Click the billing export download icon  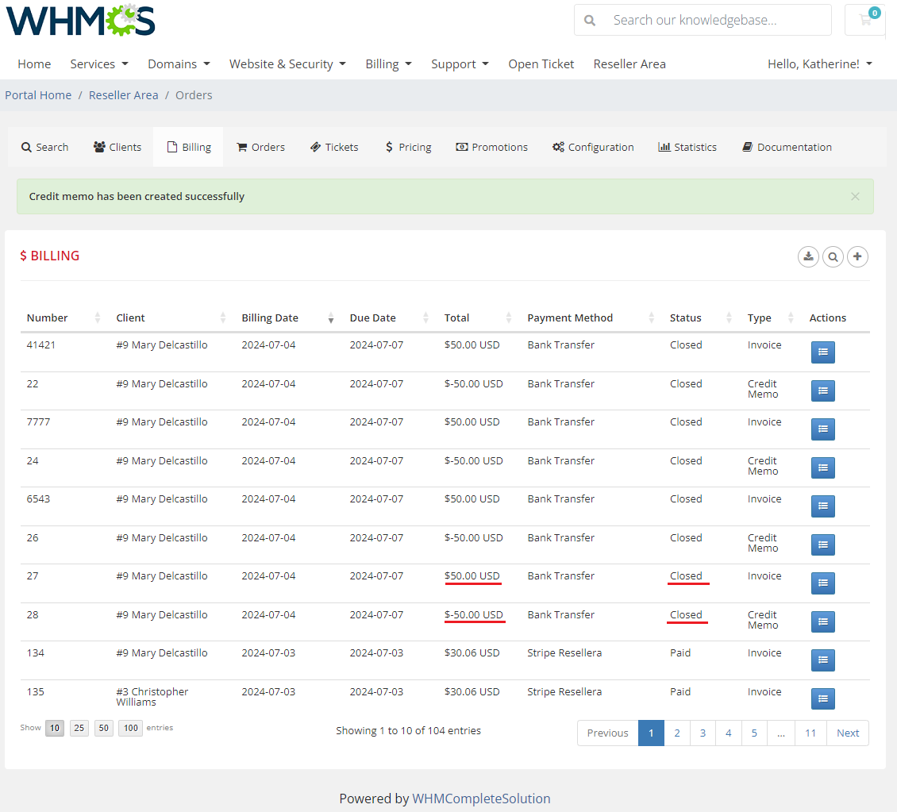808,256
